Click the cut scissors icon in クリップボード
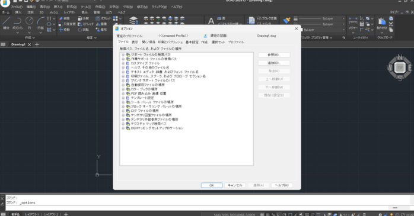Image resolution: width=414 pixels, height=216 pixels. 391,24
